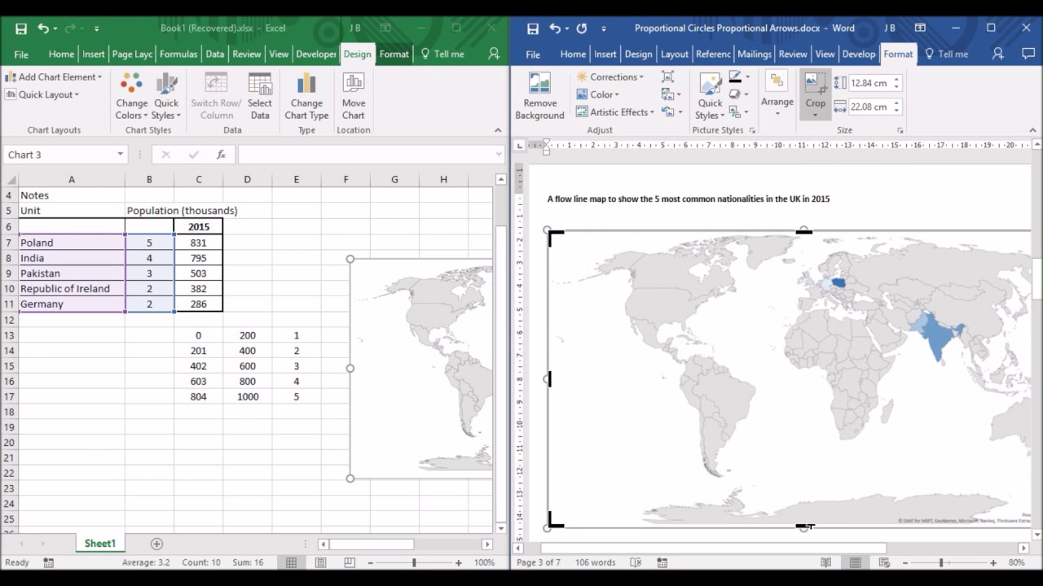Click Page 3 of 7 in Word status bar
Viewport: 1043px width, 586px height.
[539, 562]
